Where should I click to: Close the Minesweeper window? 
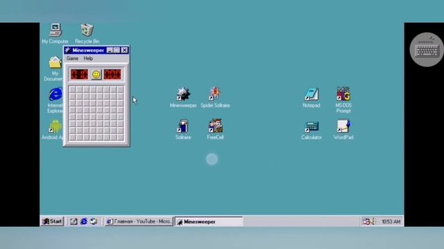click(124, 50)
